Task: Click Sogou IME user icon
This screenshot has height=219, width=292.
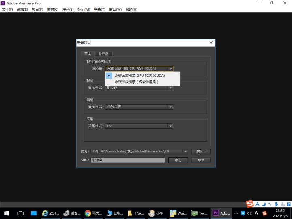Action: click(283, 204)
